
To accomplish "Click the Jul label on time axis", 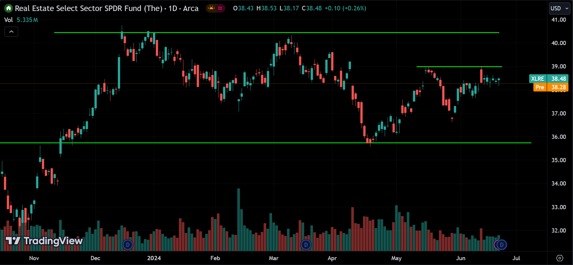I will click(x=516, y=258).
